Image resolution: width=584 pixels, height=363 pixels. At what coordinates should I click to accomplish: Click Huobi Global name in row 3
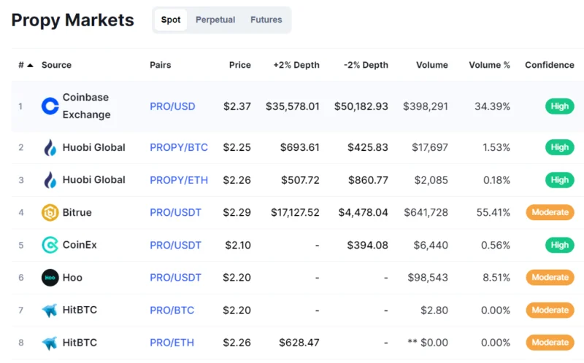click(x=94, y=180)
